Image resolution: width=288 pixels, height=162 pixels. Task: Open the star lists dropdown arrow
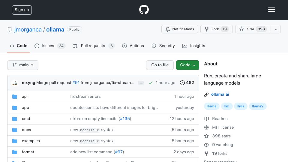tap(275, 29)
